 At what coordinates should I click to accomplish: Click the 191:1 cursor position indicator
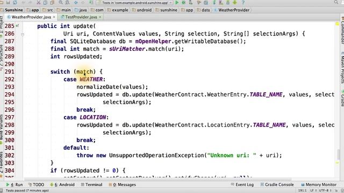coord(302,191)
